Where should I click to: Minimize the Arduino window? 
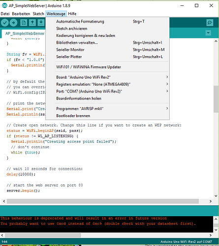pyautogui.click(x=182, y=5)
